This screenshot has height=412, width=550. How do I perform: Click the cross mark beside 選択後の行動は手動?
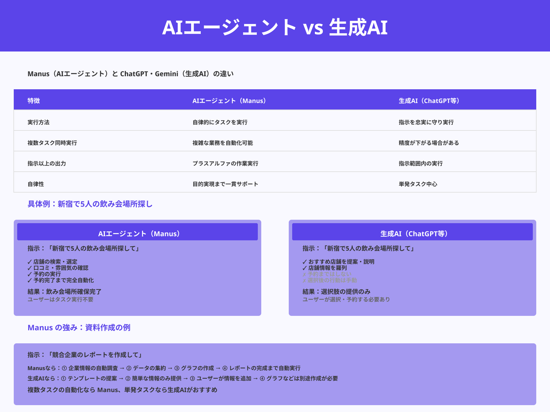(x=304, y=280)
